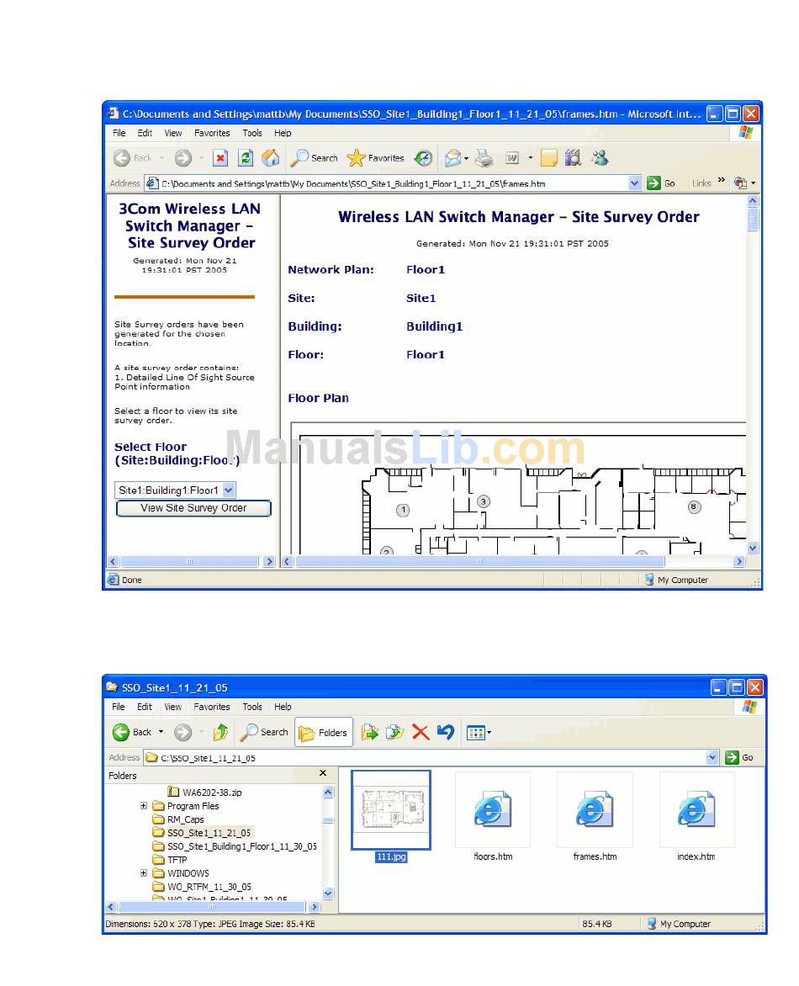Open the File menu in Internet Explorer
799x986 pixels.
[119, 133]
